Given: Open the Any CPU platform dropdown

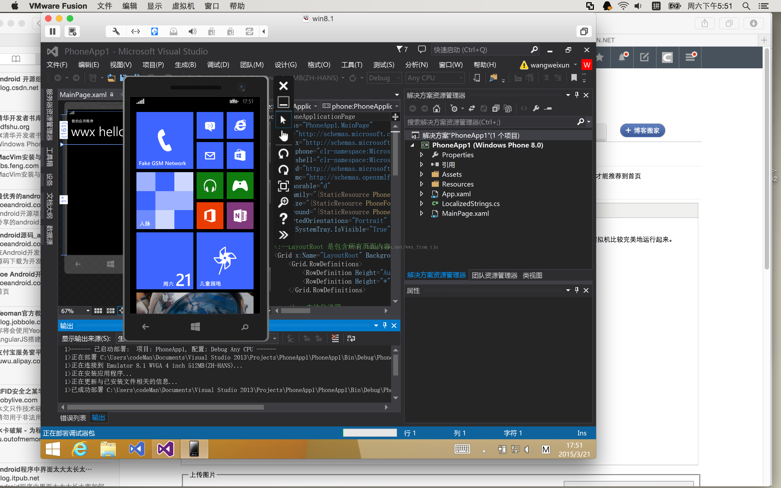Looking at the screenshot, I should [435, 78].
